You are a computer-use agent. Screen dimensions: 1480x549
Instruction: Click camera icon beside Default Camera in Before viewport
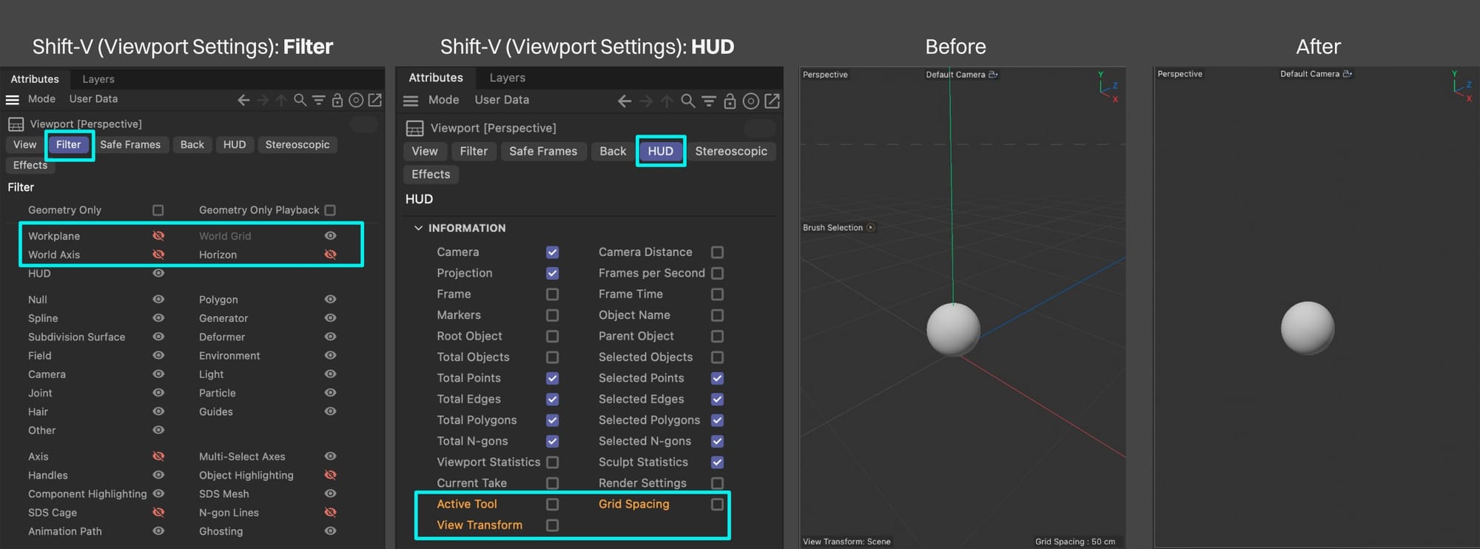point(993,75)
